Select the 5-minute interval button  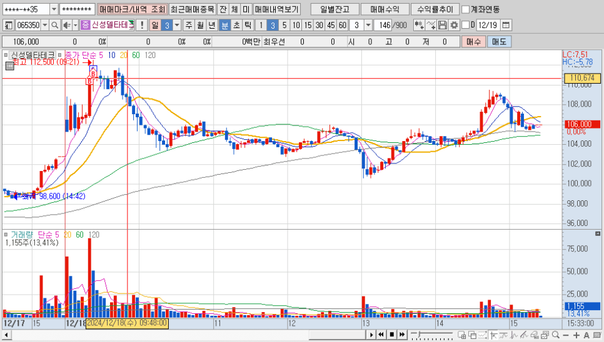click(284, 25)
